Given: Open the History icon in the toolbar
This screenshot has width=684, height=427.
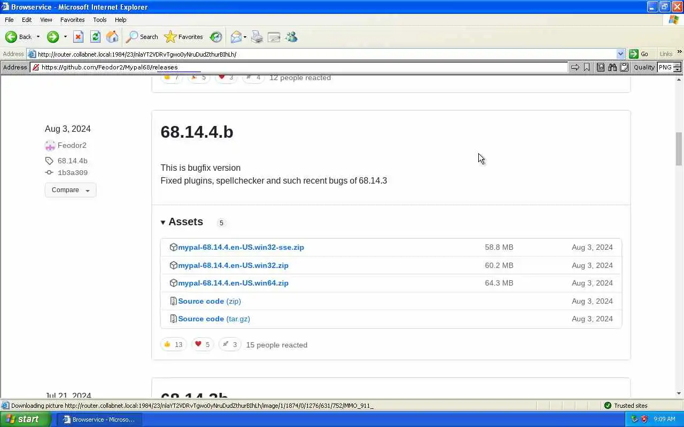Looking at the screenshot, I should pyautogui.click(x=216, y=37).
